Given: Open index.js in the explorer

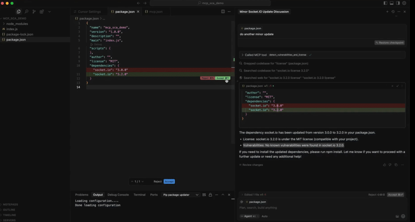Looking at the screenshot, I should (x=12, y=29).
